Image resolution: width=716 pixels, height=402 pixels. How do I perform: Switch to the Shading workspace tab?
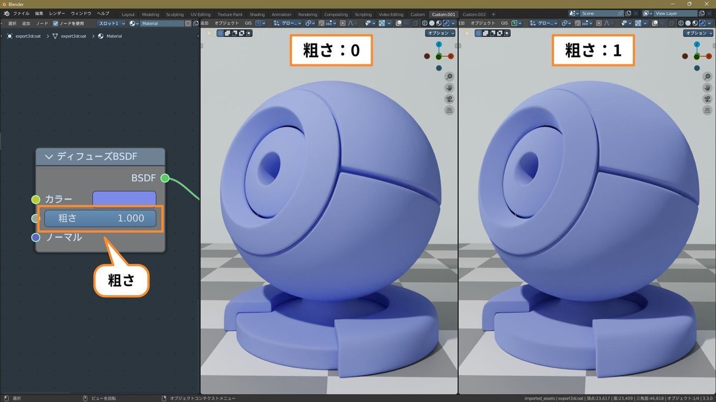(256, 14)
